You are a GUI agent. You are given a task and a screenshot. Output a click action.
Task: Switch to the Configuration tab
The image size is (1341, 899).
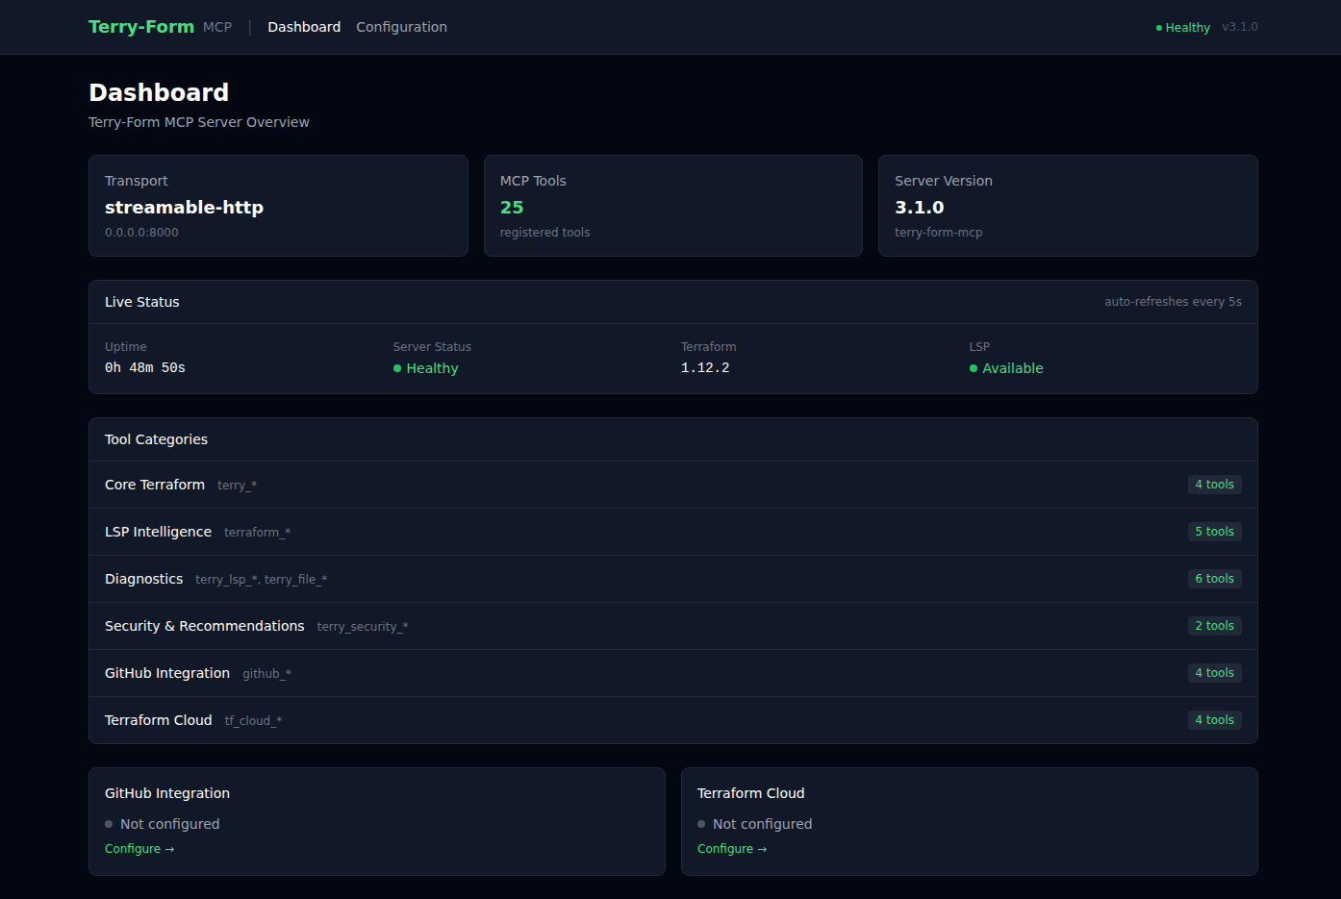click(401, 27)
